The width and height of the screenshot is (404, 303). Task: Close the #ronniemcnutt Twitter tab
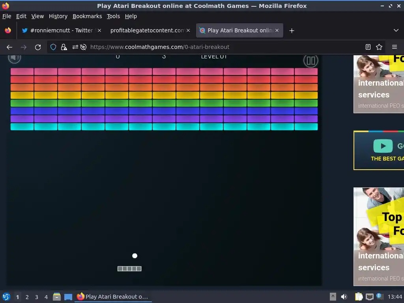pos(99,30)
